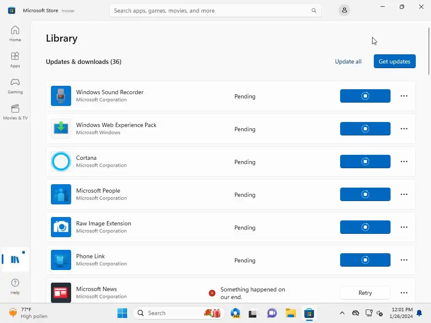
Task: Click the red error icon for Microsoft News
Action: click(212, 293)
